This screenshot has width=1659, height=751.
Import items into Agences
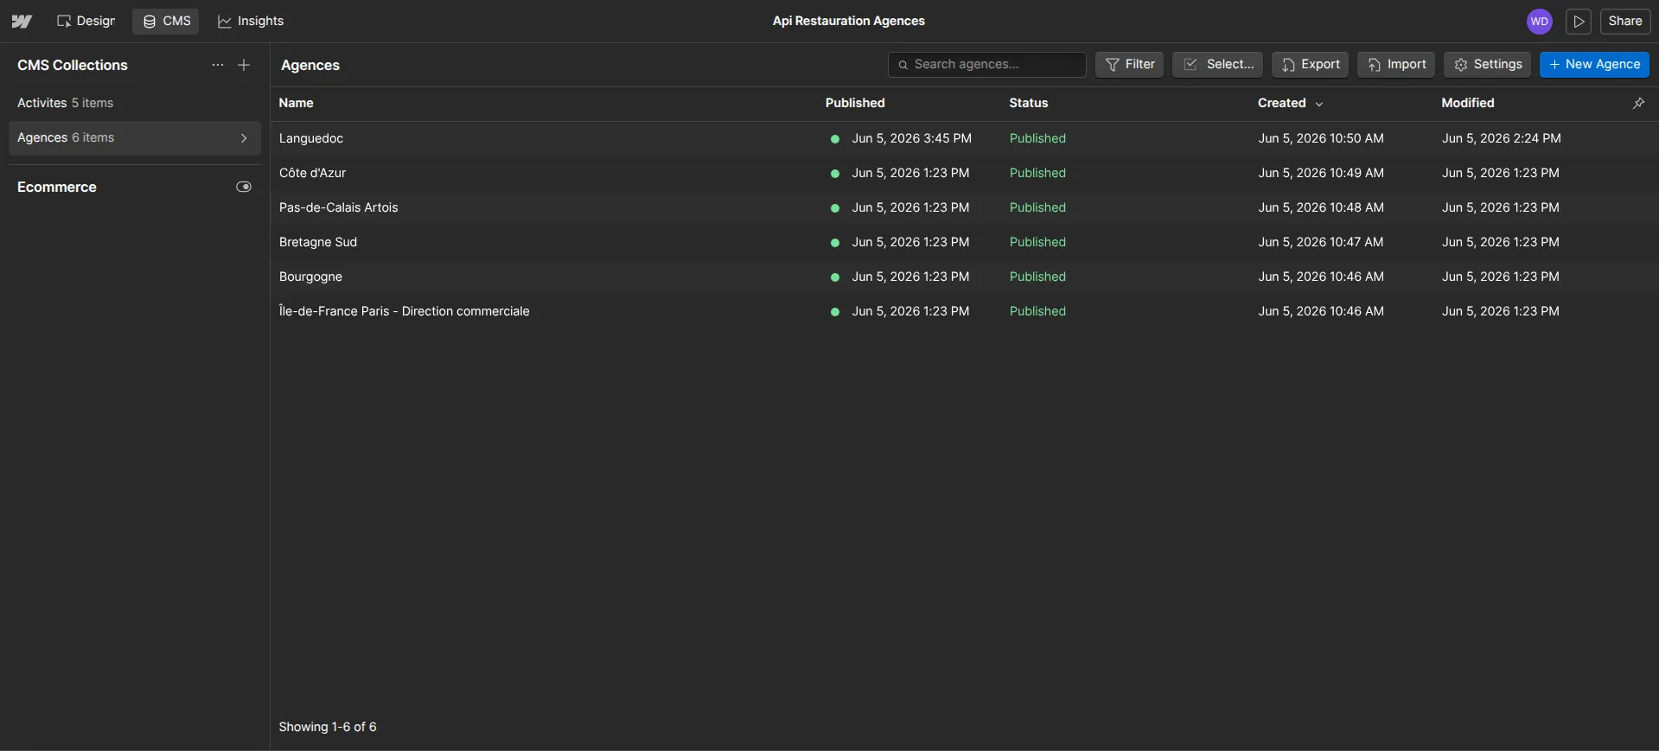pyautogui.click(x=1396, y=65)
